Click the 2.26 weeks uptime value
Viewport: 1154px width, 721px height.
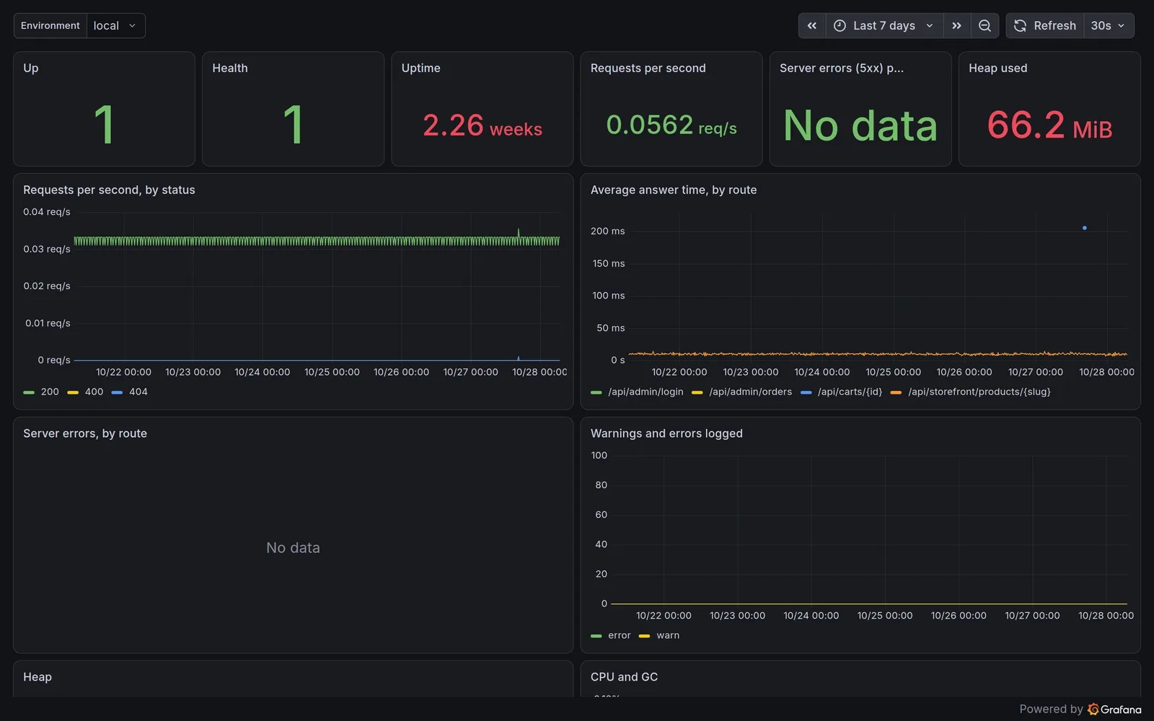point(482,125)
